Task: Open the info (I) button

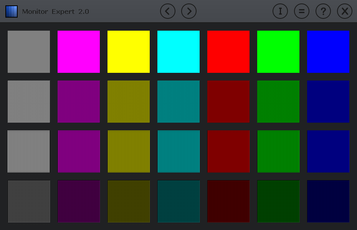Action: pyautogui.click(x=280, y=11)
